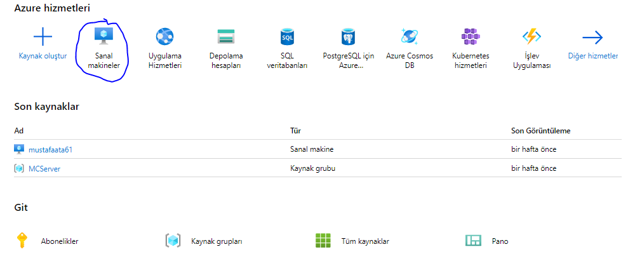Click the Kaynak grupları cube icon
635x275 pixels.
[173, 241]
